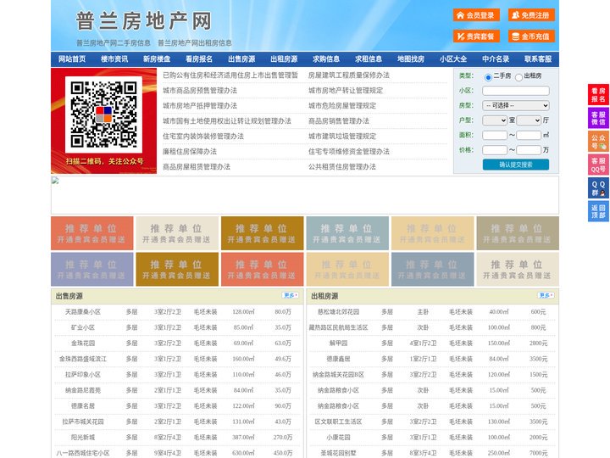This screenshot has width=610, height=458.
Task: Click the 会员登录 button
Action: (476, 15)
